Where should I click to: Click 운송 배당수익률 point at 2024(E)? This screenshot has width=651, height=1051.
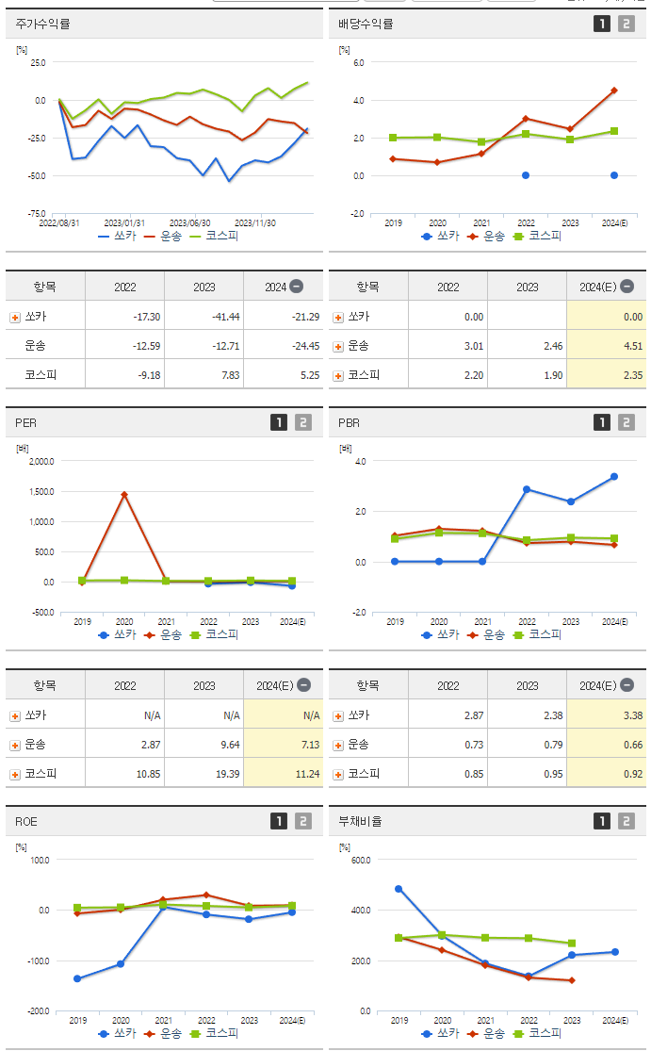coord(614,90)
